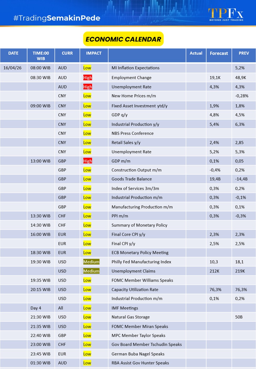Click the Natural Gas Storage previous value 50B

pos(239,317)
